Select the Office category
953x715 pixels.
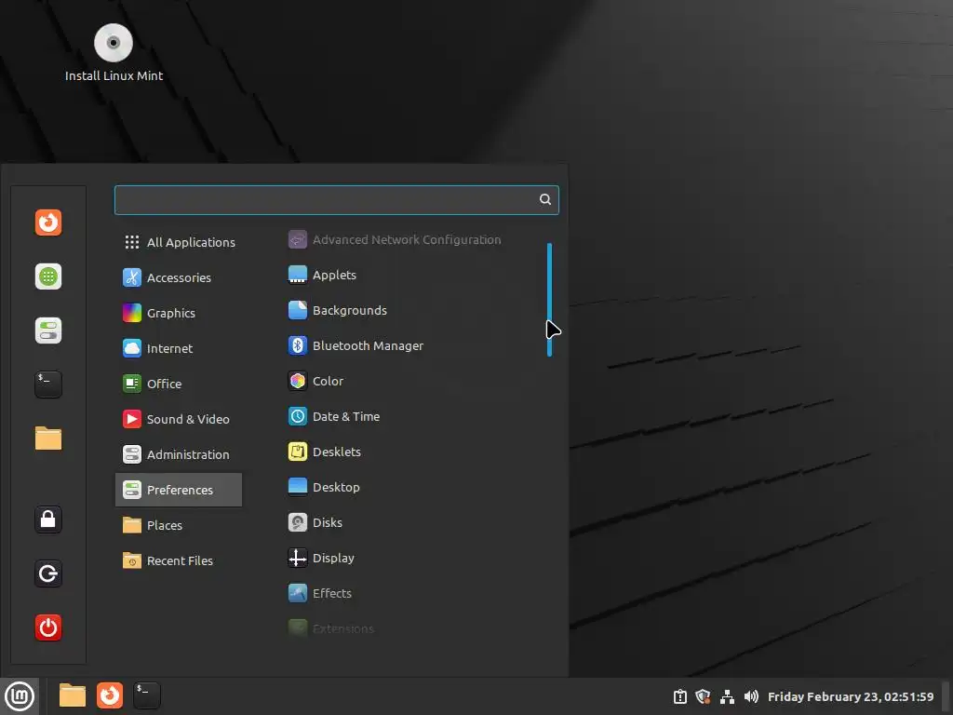pyautogui.click(x=179, y=384)
